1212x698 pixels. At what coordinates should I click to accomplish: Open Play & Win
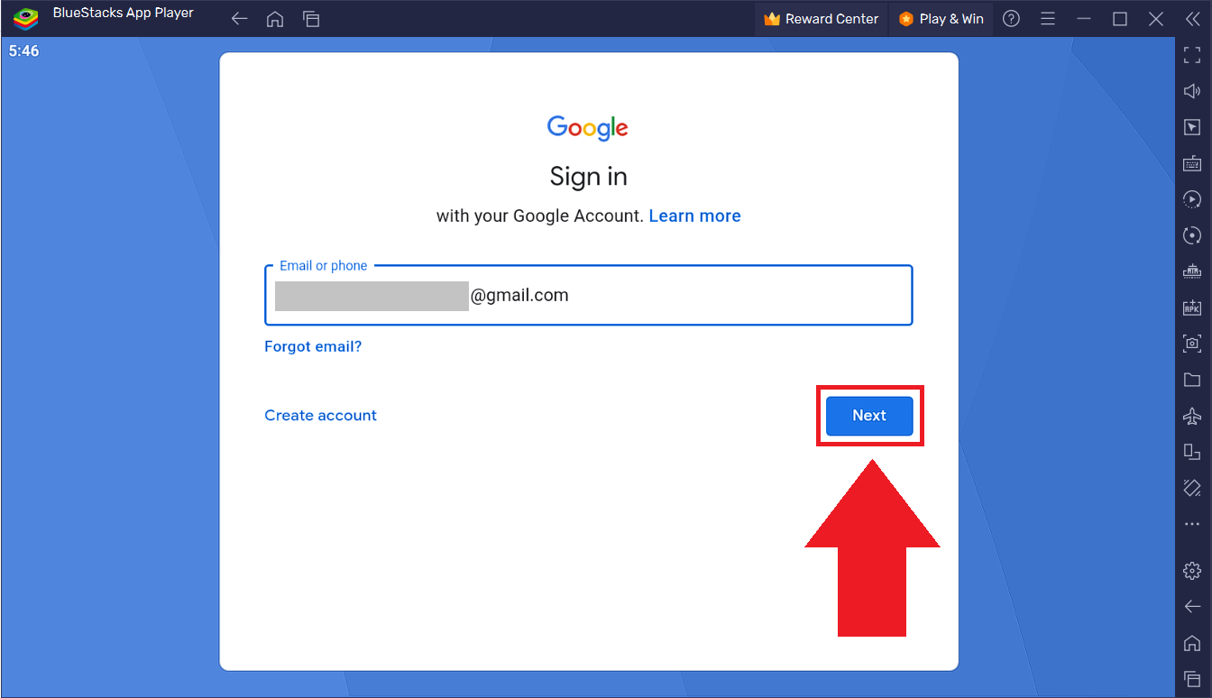click(941, 19)
